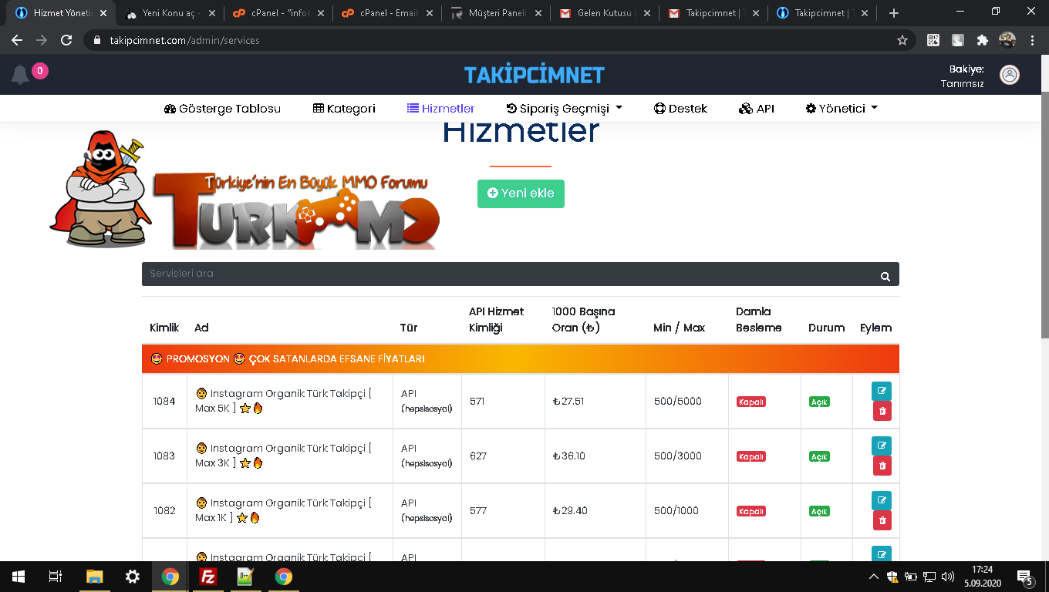
Task: Click the 500/1000 min/max value
Action: (676, 510)
